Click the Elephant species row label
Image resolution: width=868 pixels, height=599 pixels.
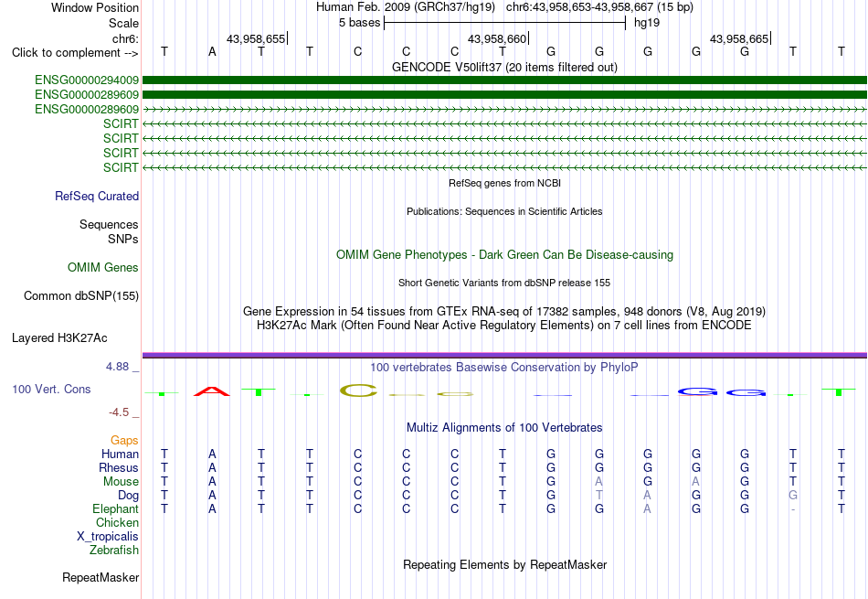[x=116, y=509]
